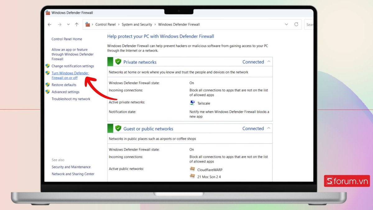The height and width of the screenshot is (210, 373).
Task: Open address bar history dropdown
Action: [286, 24]
